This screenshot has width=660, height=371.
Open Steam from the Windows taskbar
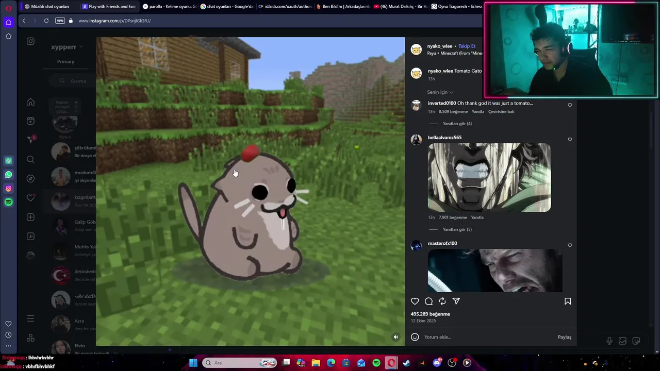pos(406,363)
